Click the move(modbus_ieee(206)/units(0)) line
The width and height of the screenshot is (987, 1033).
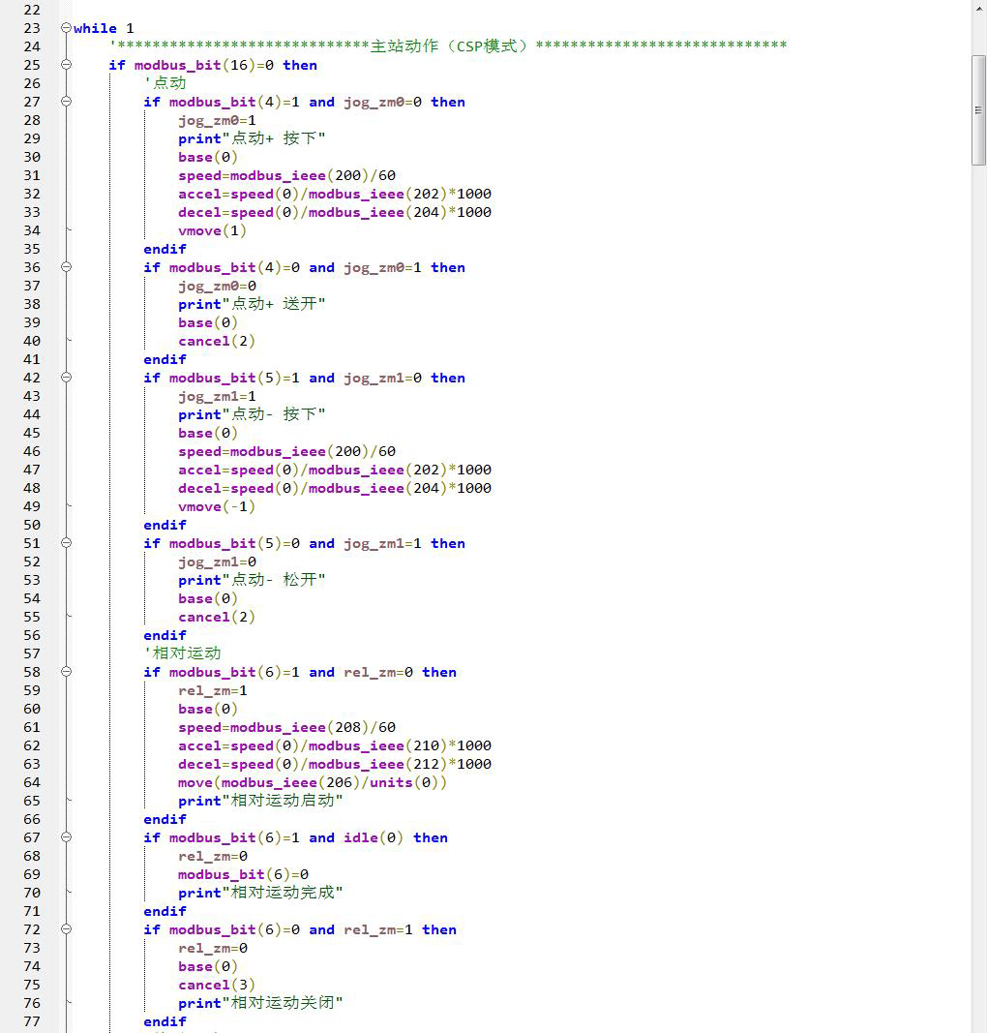tap(312, 782)
